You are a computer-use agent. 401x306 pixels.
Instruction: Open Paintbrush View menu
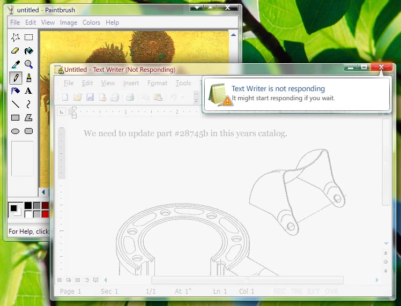point(48,23)
